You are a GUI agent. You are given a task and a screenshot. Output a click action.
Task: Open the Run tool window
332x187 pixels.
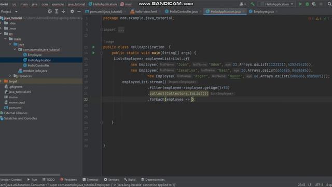click(32, 180)
